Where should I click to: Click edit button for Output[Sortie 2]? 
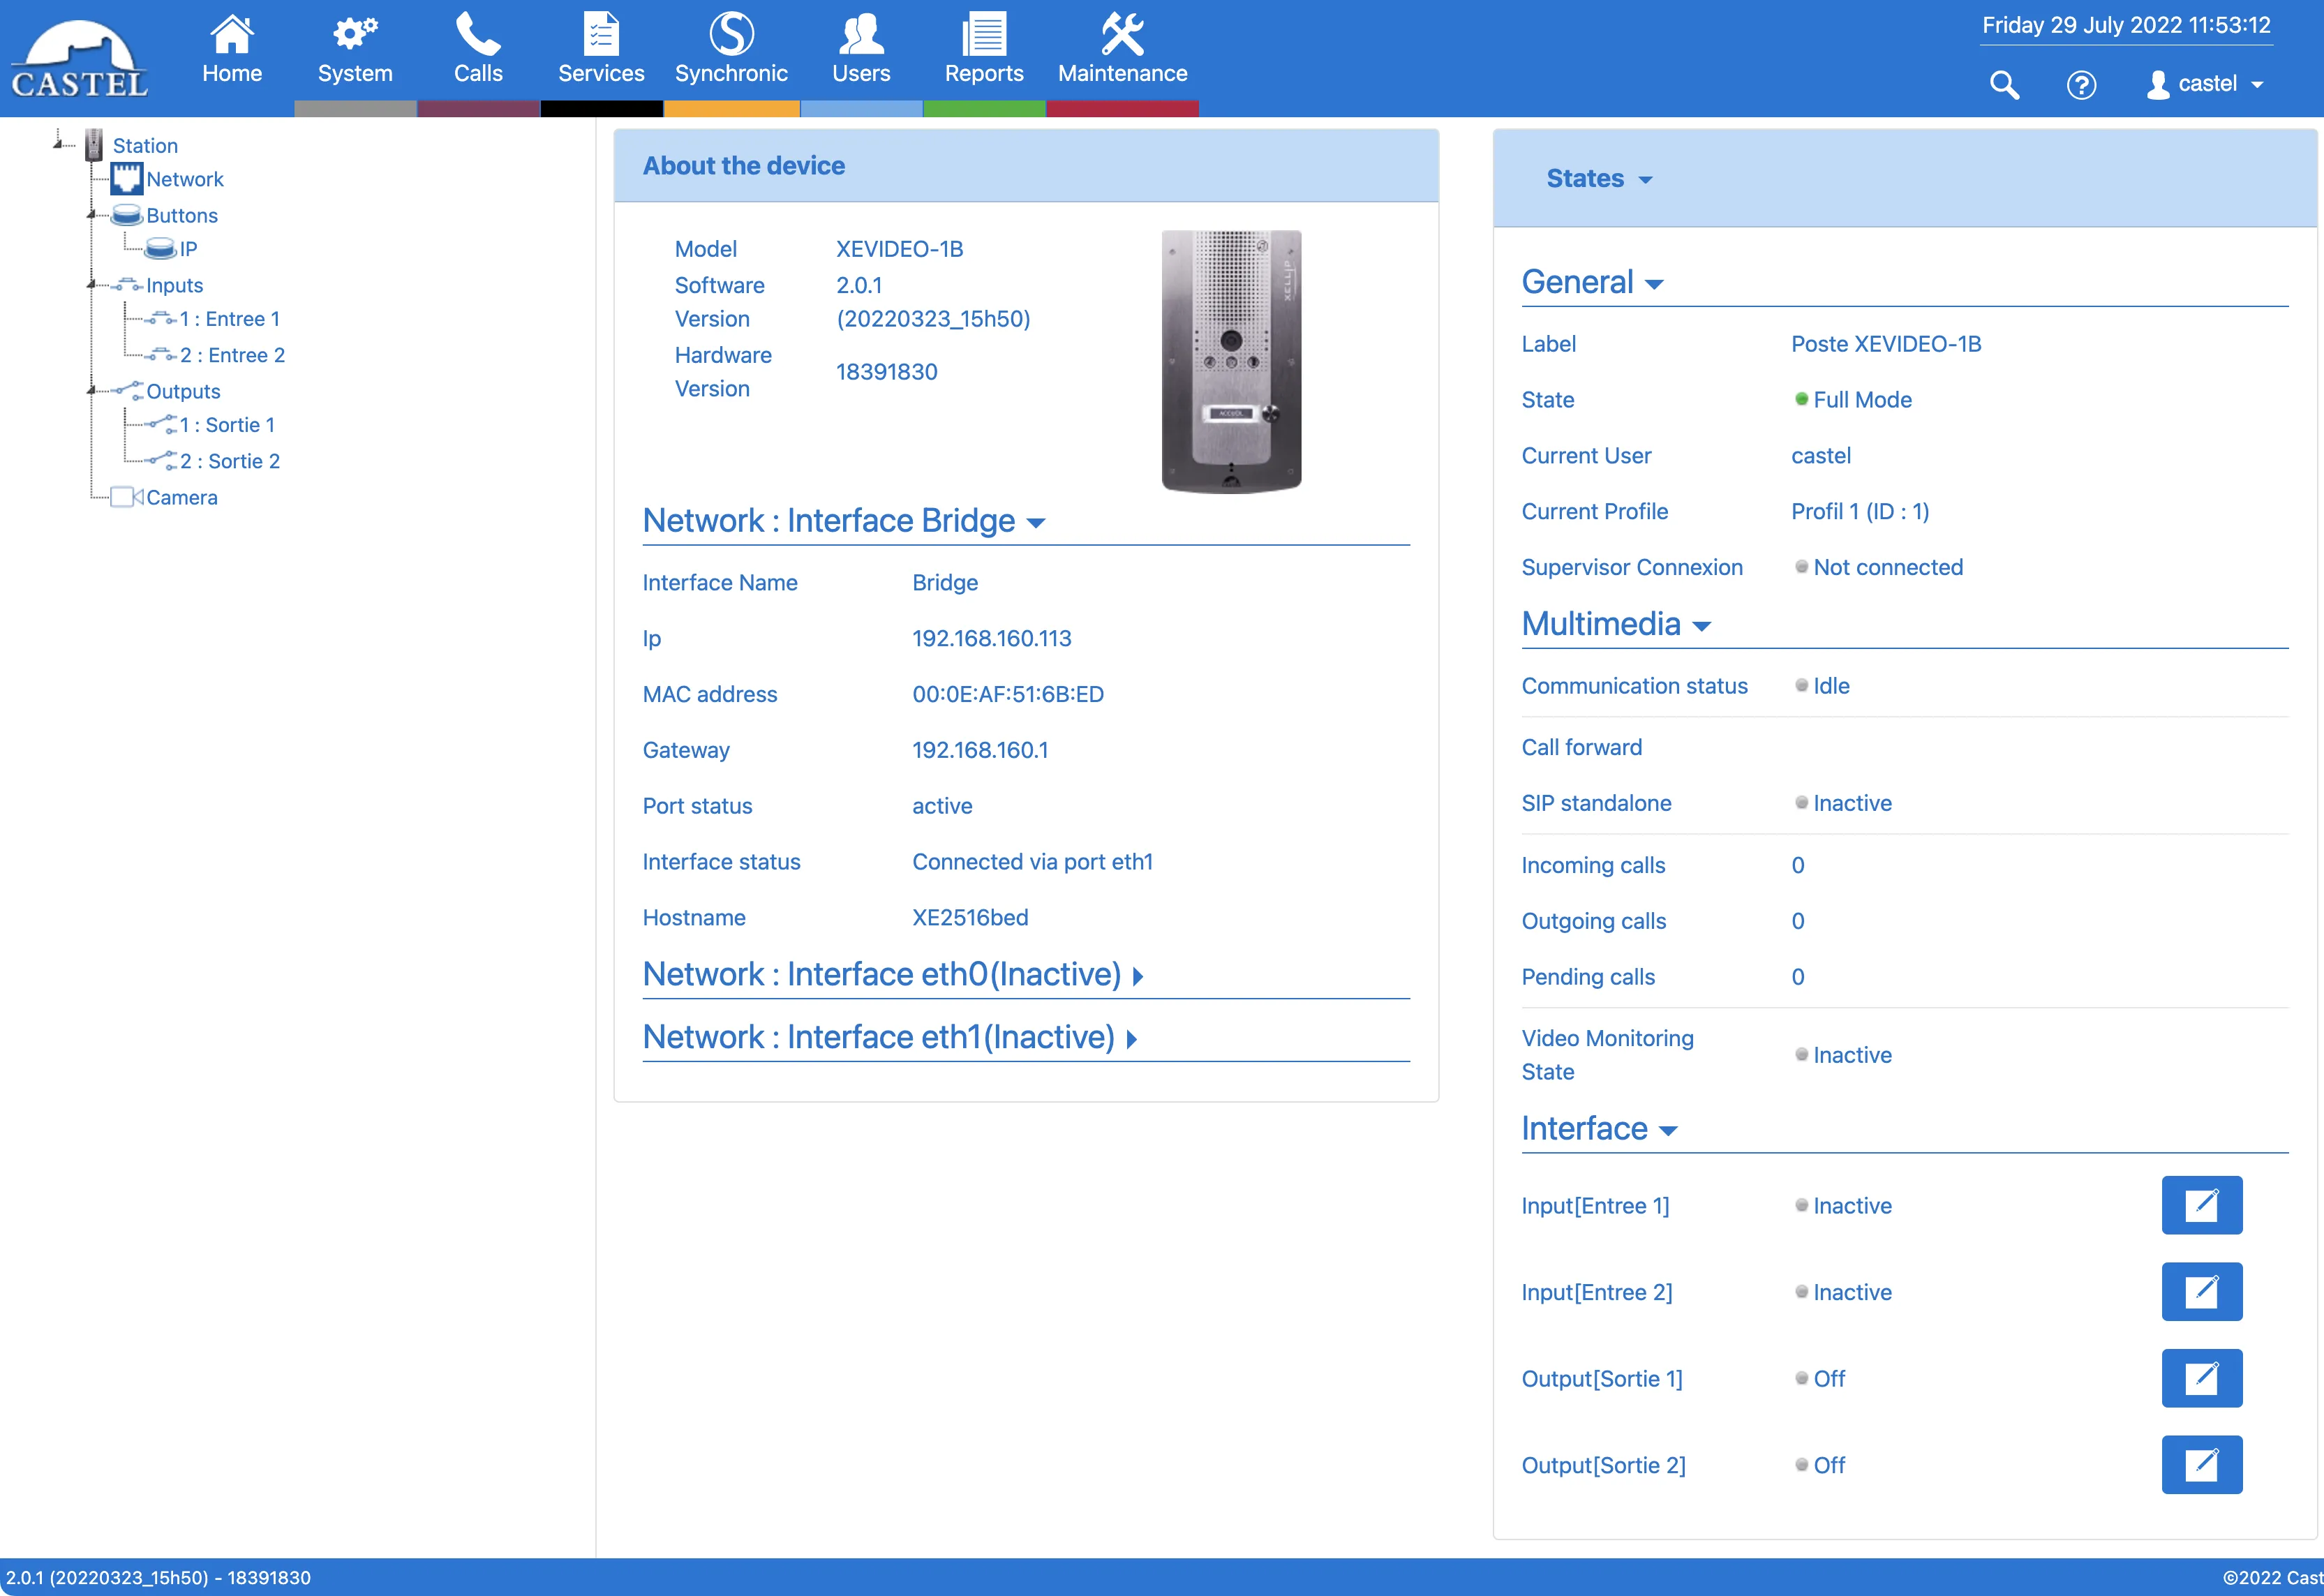pyautogui.click(x=2201, y=1465)
